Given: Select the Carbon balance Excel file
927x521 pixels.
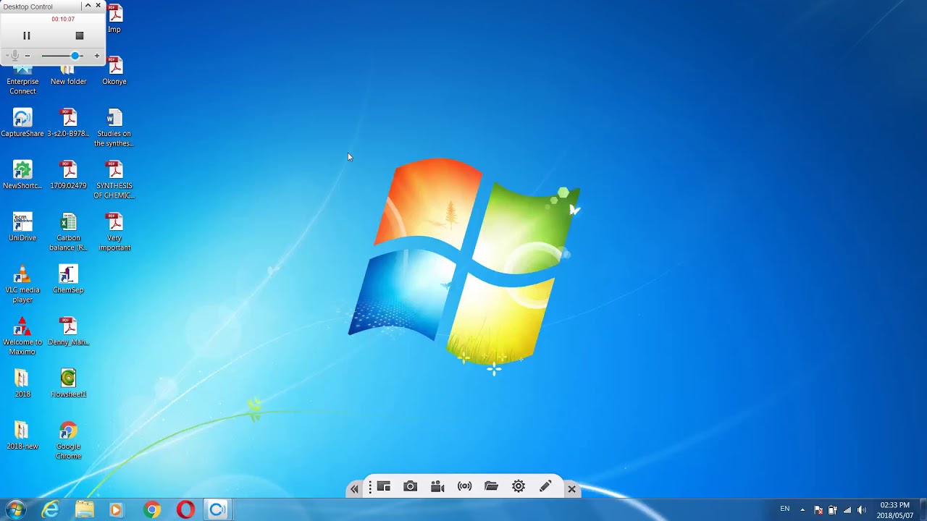Looking at the screenshot, I should 68,232.
